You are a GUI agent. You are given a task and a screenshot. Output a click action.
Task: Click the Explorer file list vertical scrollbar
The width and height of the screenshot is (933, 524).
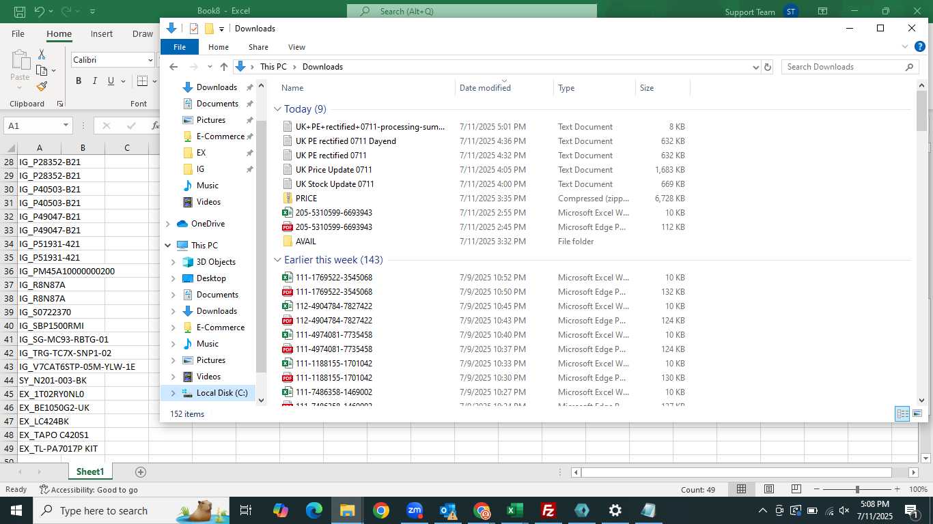pos(921,109)
